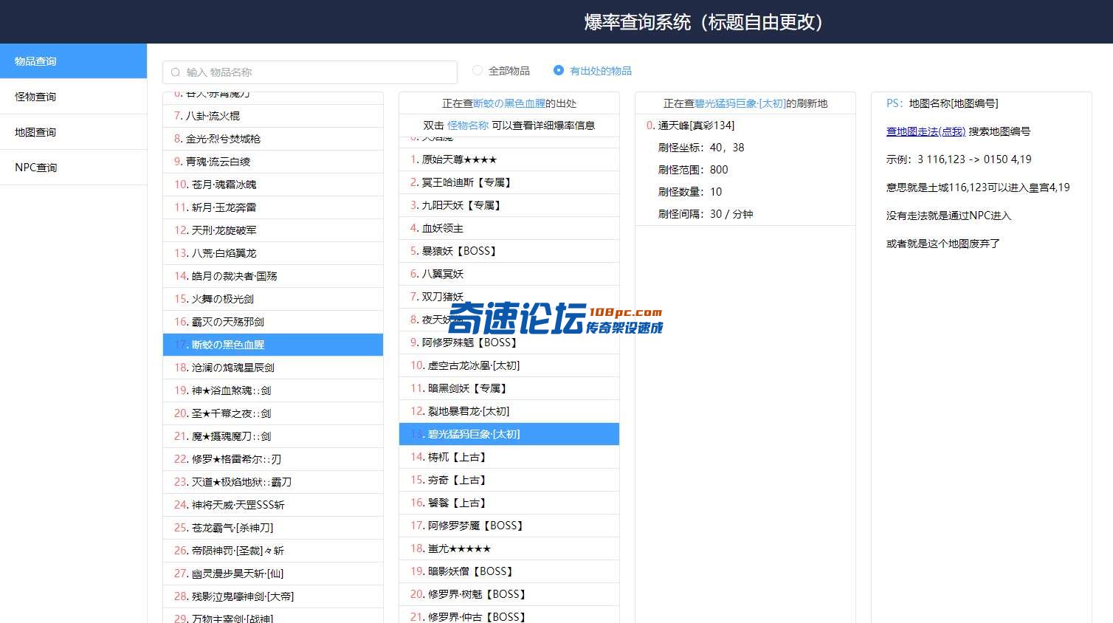1113x623 pixels.
Task: Choose monster 2. 冥王哈迪斯【专属】
Action: pos(509,182)
